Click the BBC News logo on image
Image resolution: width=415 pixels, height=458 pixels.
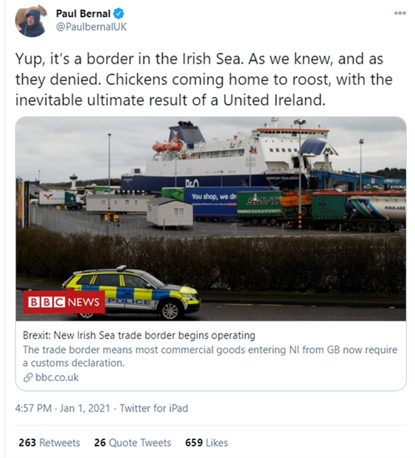click(64, 302)
